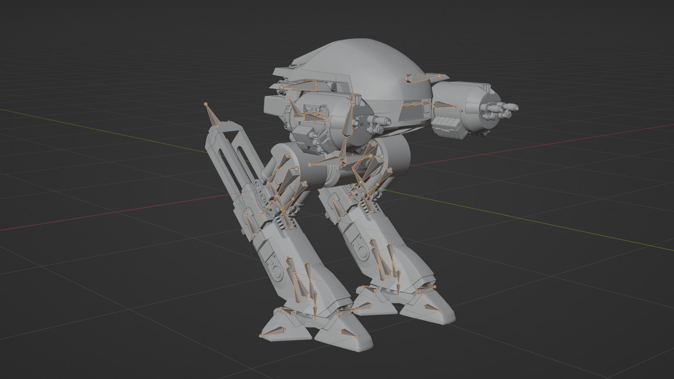
Task: Select the bone on the dome's right side
Action: [423, 78]
